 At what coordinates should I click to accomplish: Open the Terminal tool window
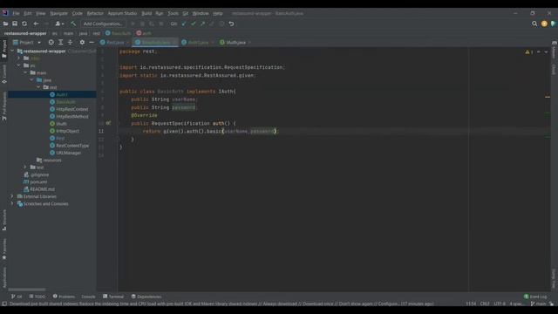(113, 297)
